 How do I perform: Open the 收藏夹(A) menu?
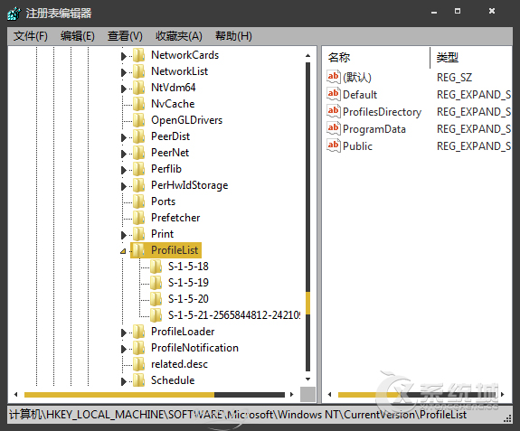tap(179, 36)
